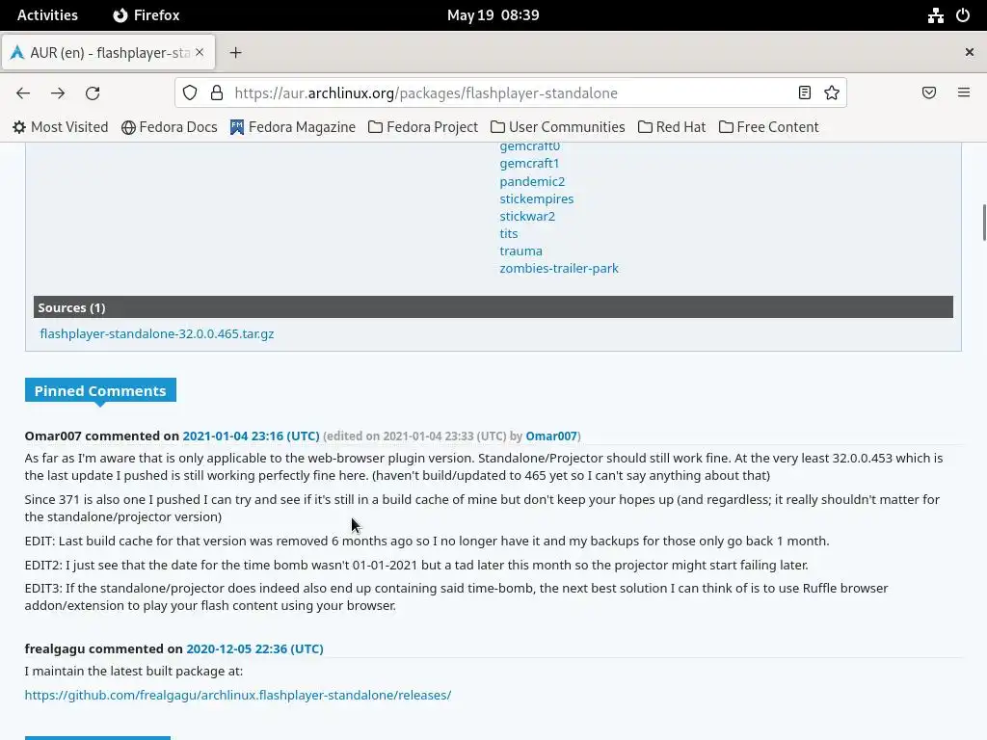This screenshot has height=740, width=987.
Task: Close the AUR flashplayer tab
Action: (x=200, y=52)
